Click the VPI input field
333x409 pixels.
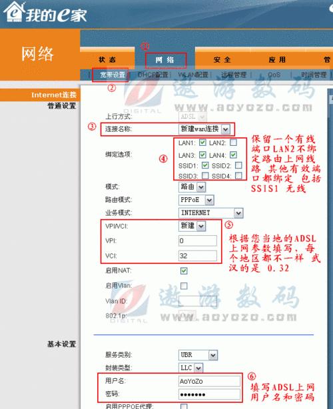(198, 240)
